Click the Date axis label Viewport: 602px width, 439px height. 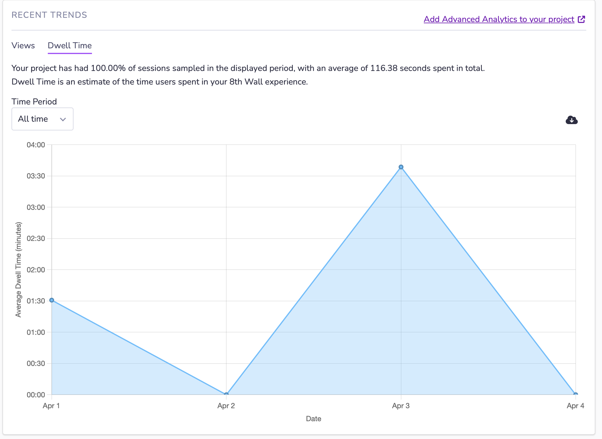coord(313,419)
